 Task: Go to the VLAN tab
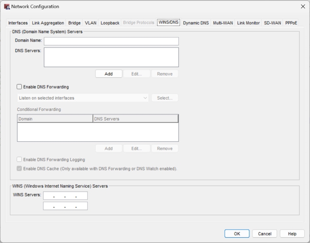pos(91,23)
